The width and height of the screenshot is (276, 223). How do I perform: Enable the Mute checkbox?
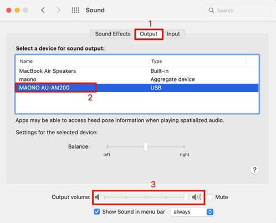tap(210, 197)
